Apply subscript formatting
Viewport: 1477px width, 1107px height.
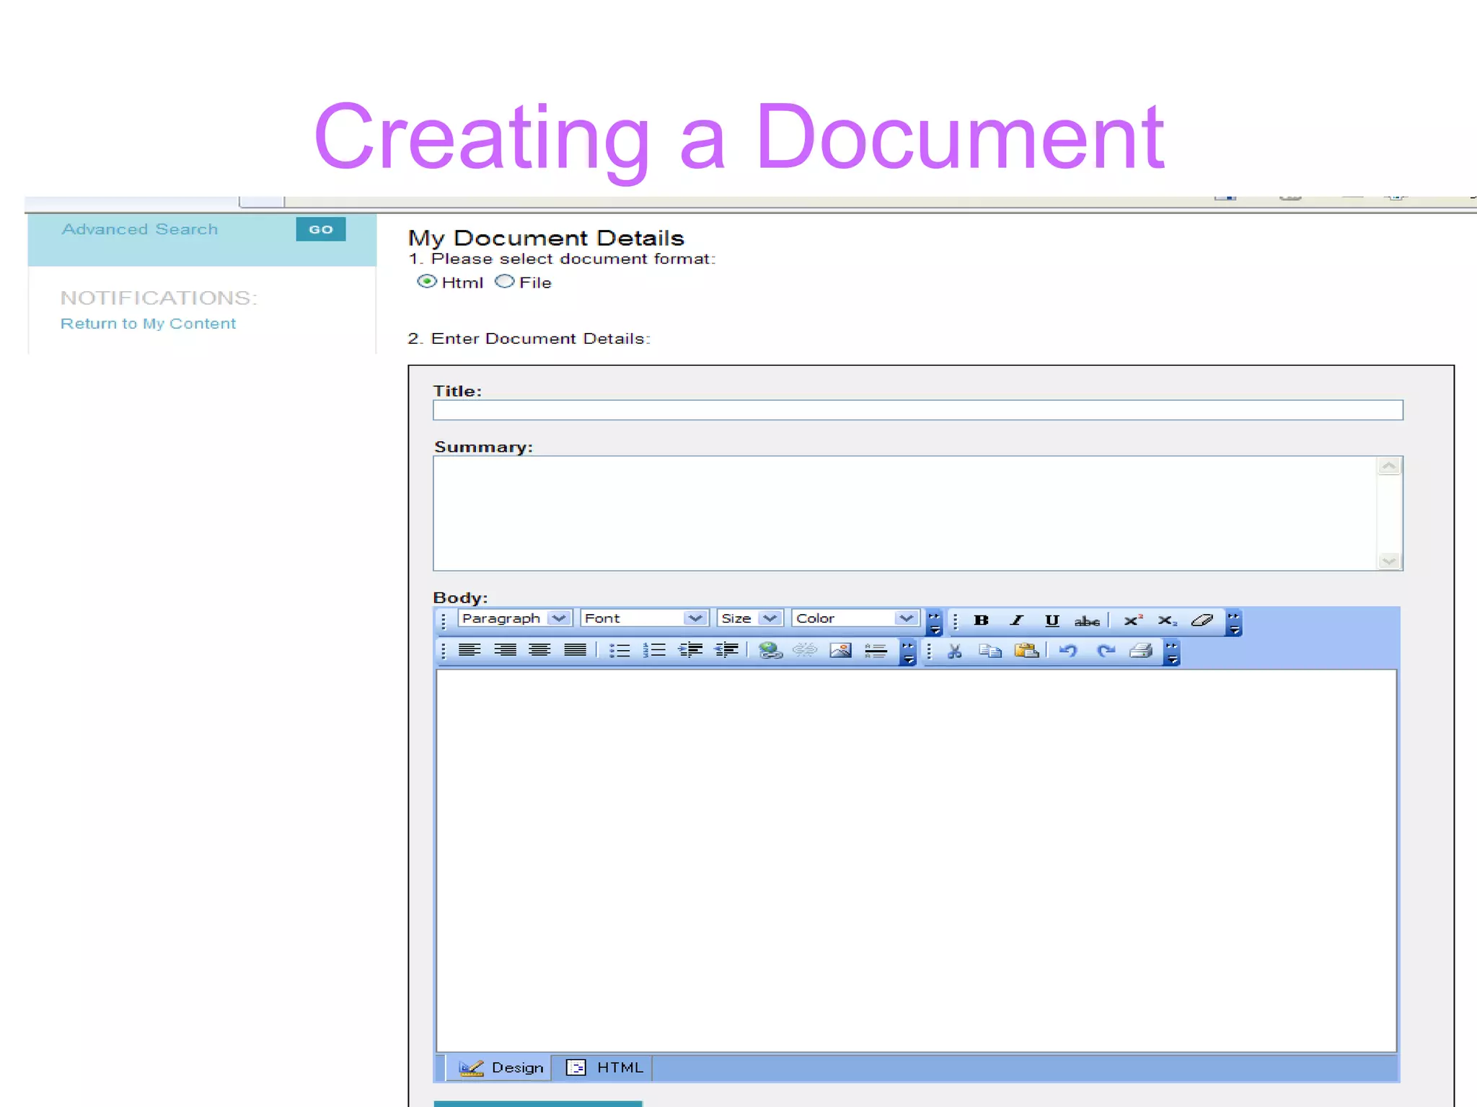point(1167,621)
